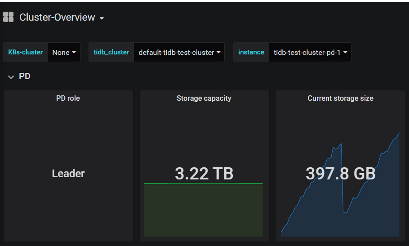Click the Leader value in PD role
409x246 pixels.
pyautogui.click(x=68, y=174)
